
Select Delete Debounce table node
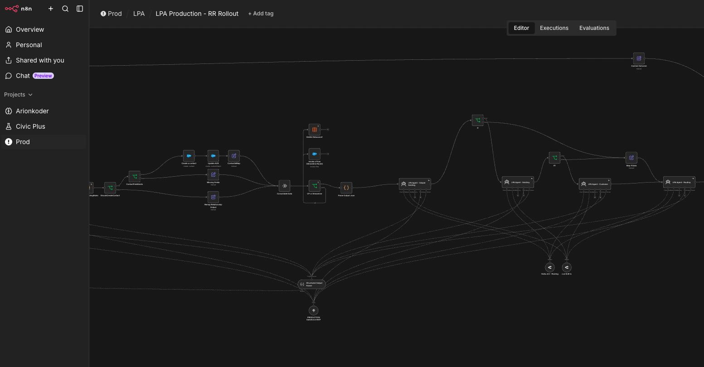315,130
